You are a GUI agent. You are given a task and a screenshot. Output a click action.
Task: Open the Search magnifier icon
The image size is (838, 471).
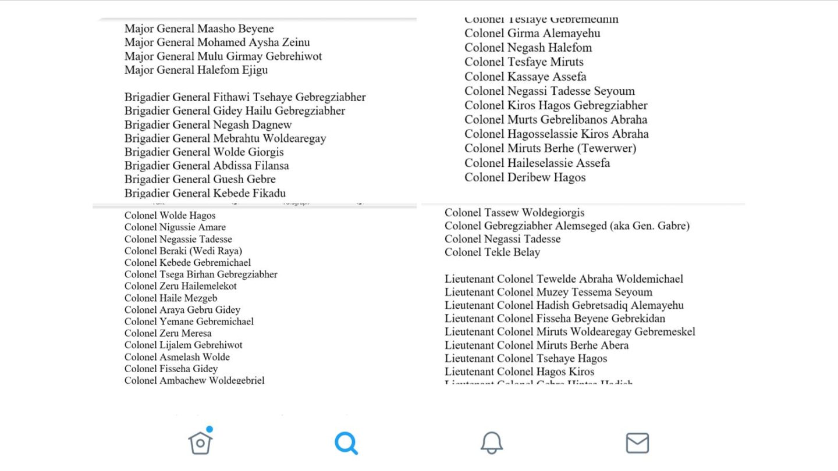[x=346, y=443]
